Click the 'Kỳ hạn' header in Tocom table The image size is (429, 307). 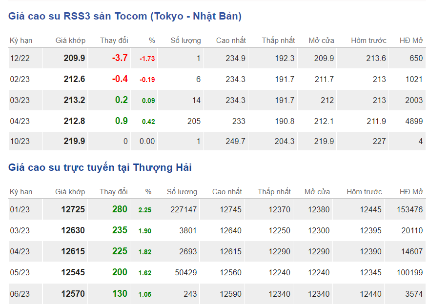click(21, 41)
